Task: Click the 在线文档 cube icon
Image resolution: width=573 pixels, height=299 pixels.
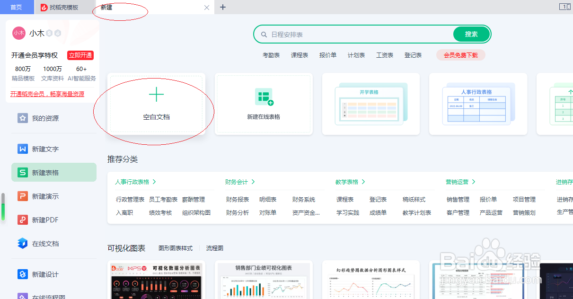Action: coord(23,244)
